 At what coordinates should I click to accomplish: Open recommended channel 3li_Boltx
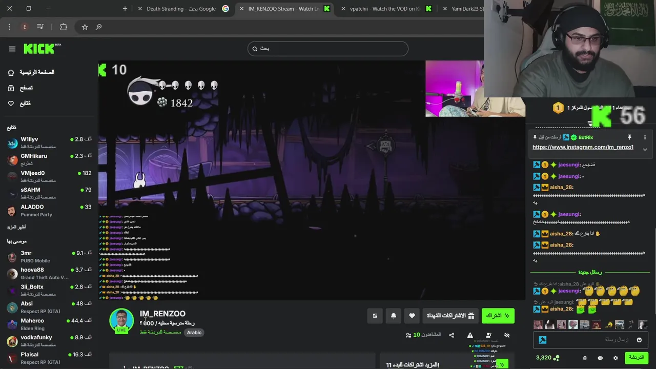(49, 290)
